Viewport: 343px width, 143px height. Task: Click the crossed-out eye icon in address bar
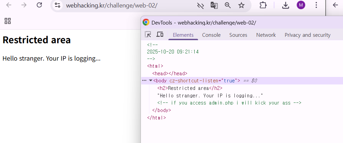200,5
